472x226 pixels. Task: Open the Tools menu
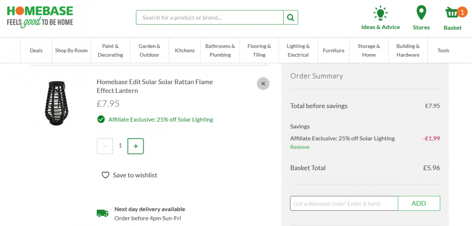click(444, 51)
